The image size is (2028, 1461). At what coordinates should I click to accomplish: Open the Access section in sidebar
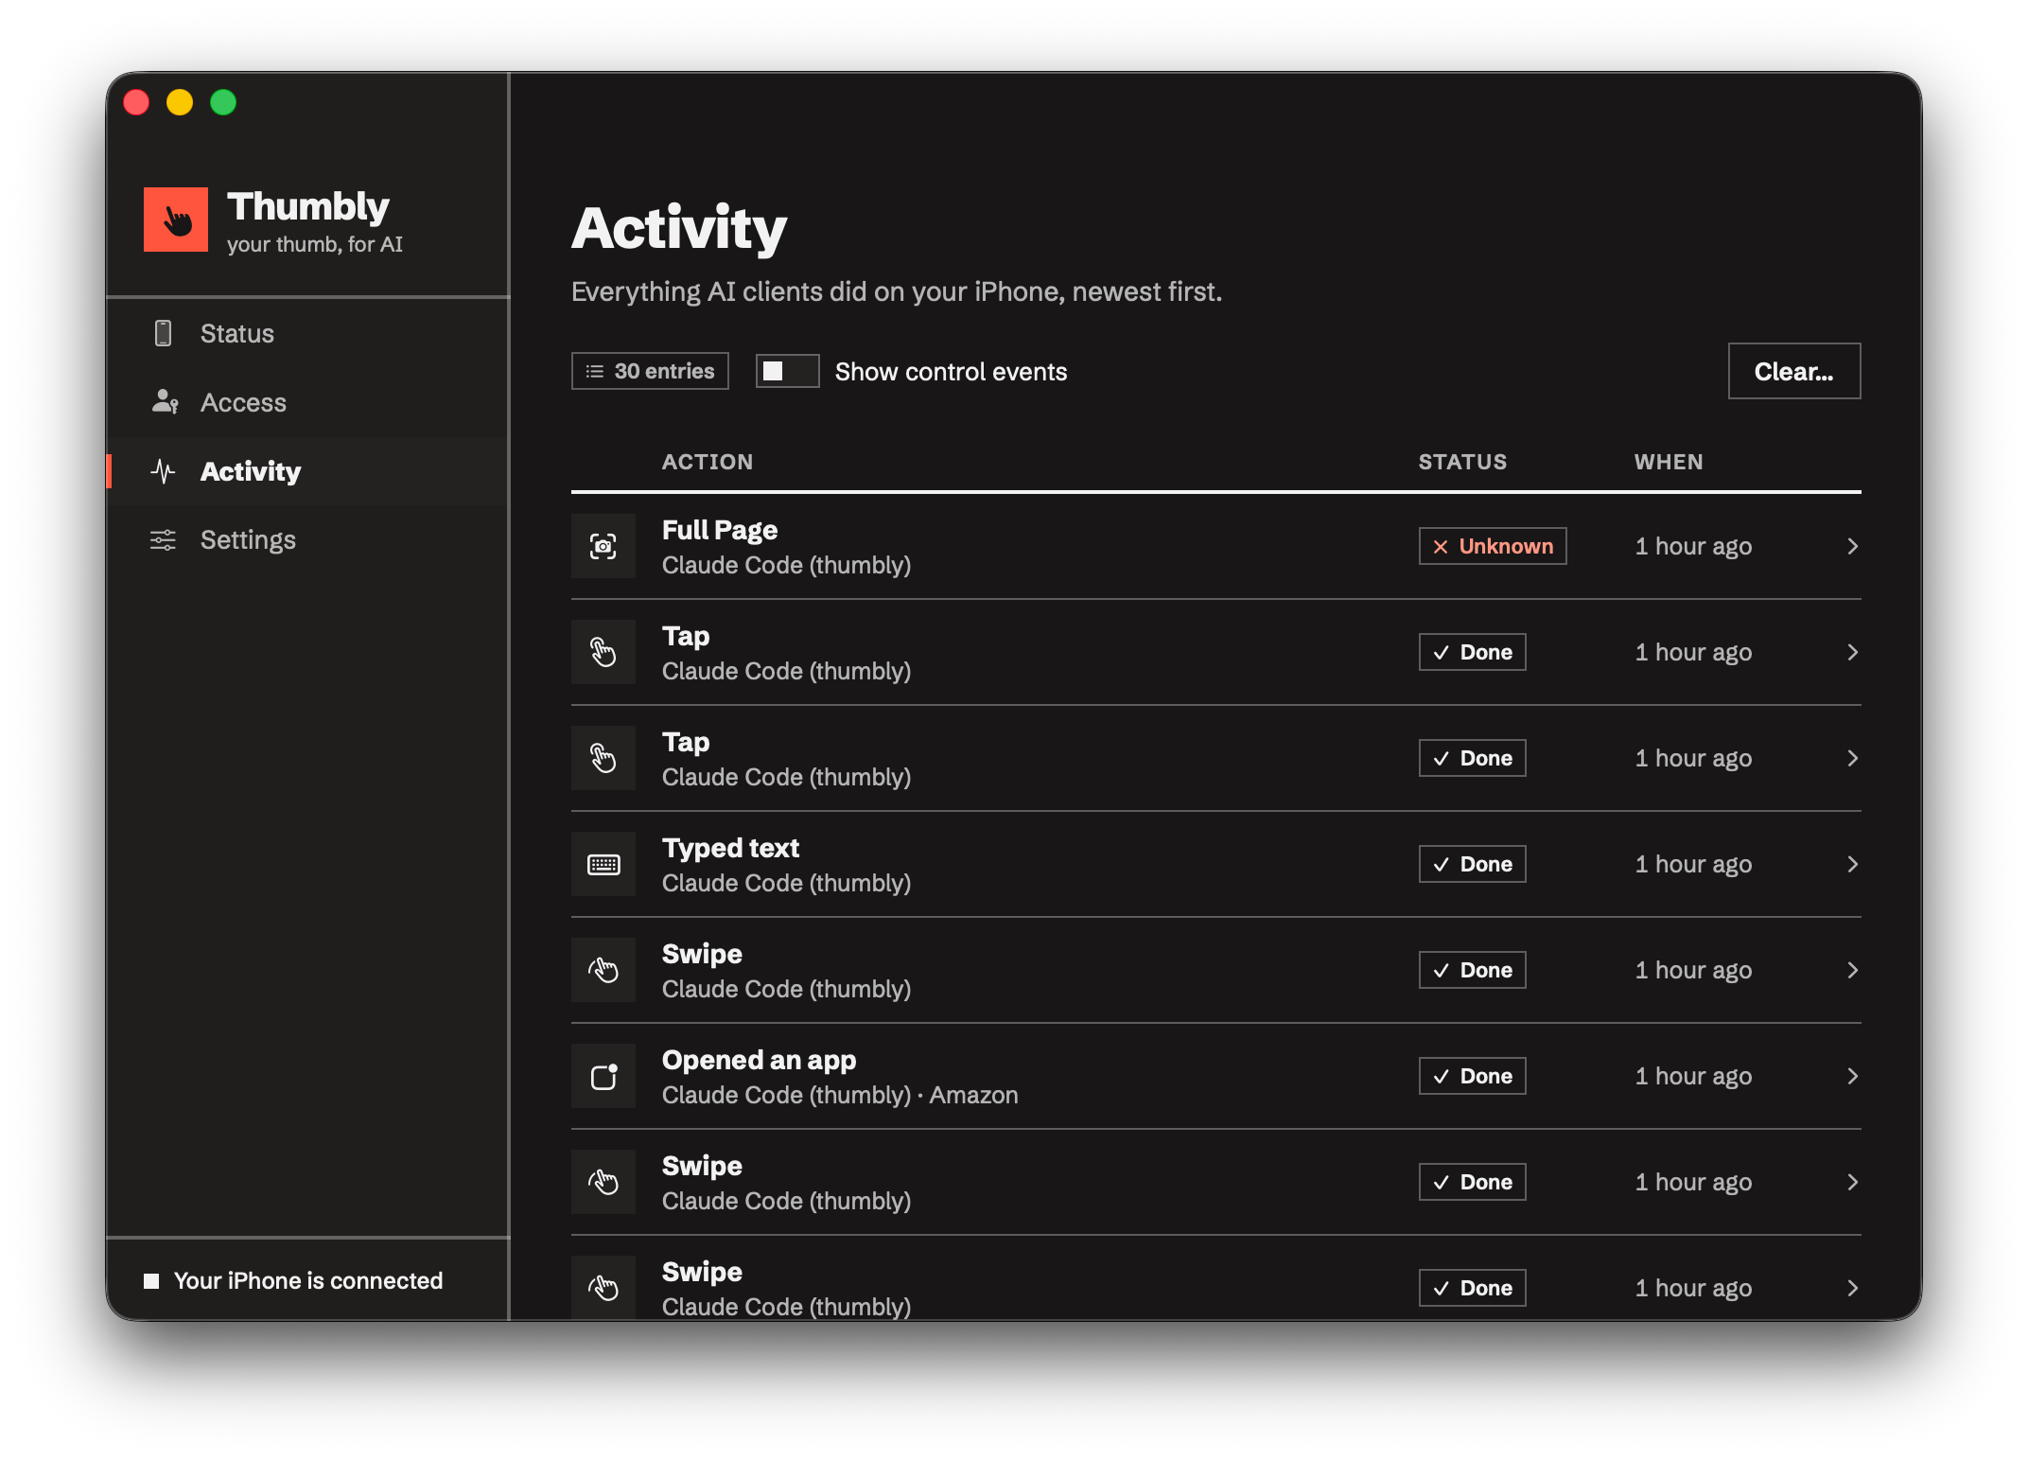click(308, 402)
